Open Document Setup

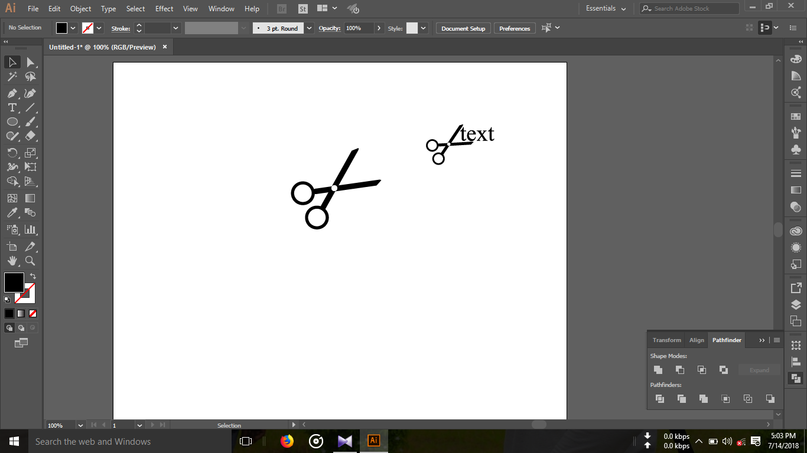point(463,28)
